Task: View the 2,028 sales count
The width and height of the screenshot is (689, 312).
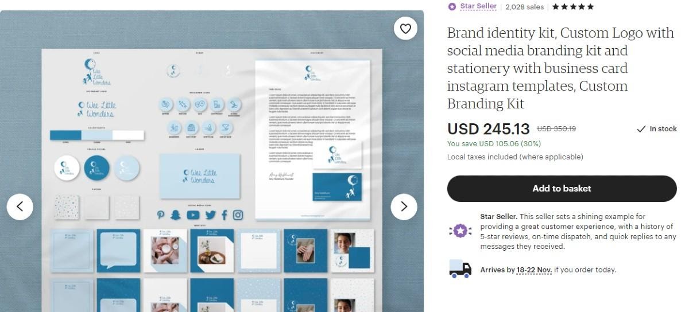Action: [x=525, y=7]
